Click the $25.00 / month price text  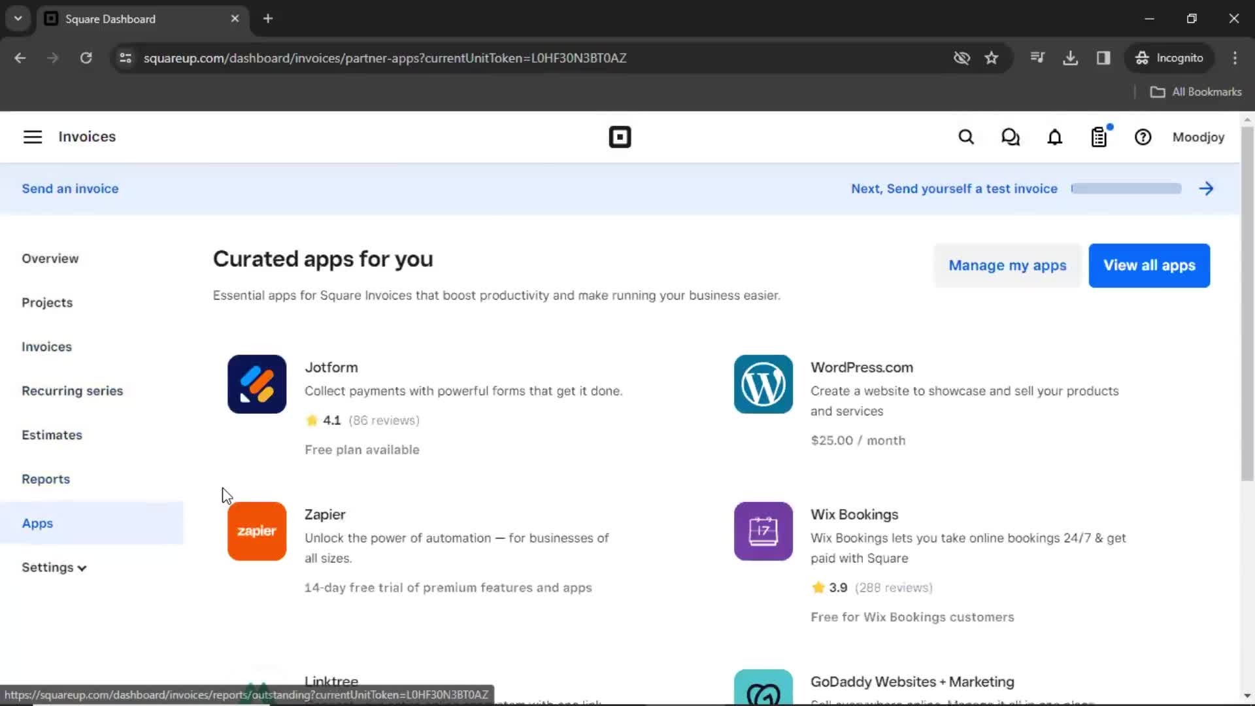point(858,441)
